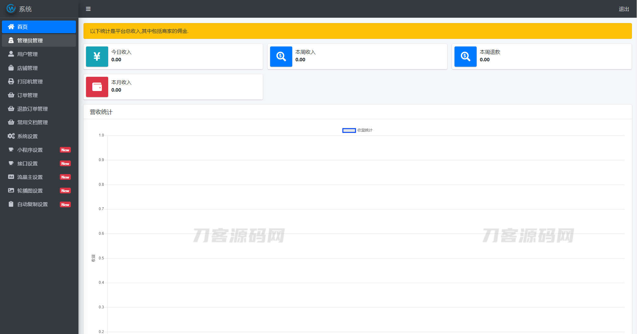Click the wallet icon on 本月收入 card
This screenshot has width=637, height=334.
(x=97, y=87)
